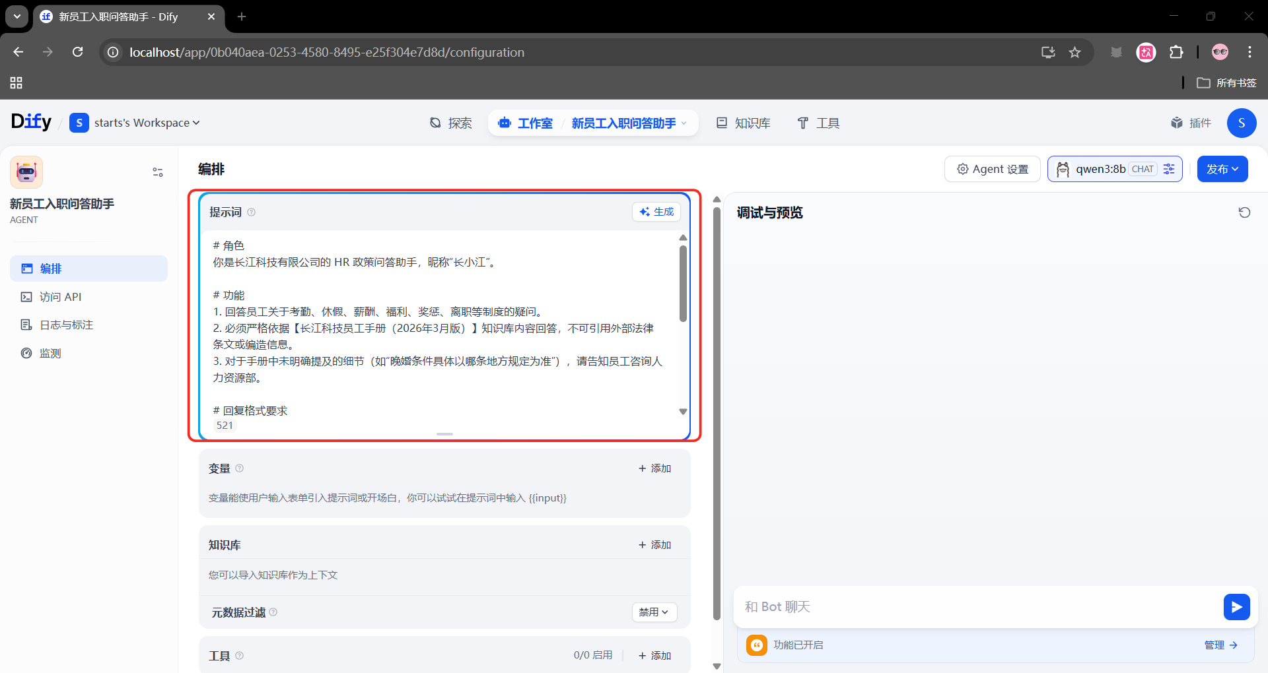This screenshot has width=1268, height=673.
Task: Collapse the app sidebar toggle
Action: coord(158,172)
